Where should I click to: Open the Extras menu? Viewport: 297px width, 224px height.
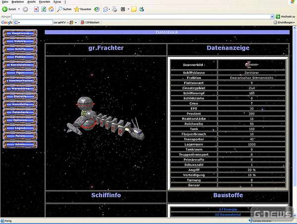point(57,2)
